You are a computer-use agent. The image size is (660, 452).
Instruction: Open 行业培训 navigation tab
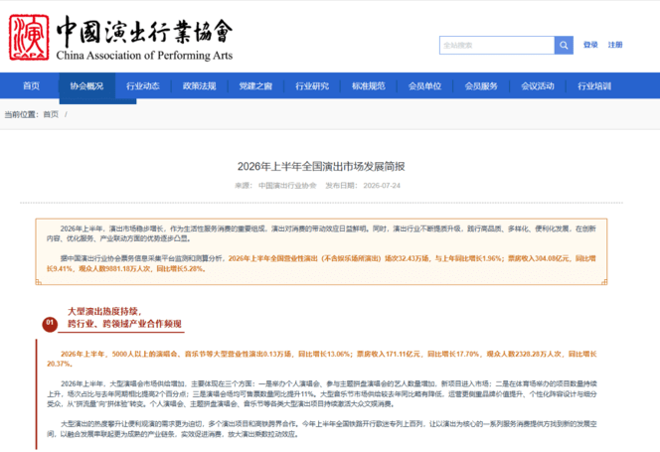click(594, 85)
